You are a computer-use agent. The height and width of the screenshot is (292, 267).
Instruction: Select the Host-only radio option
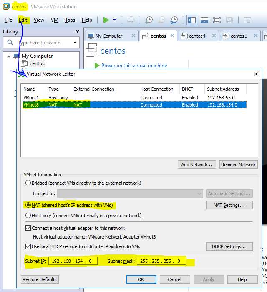pos(28,216)
